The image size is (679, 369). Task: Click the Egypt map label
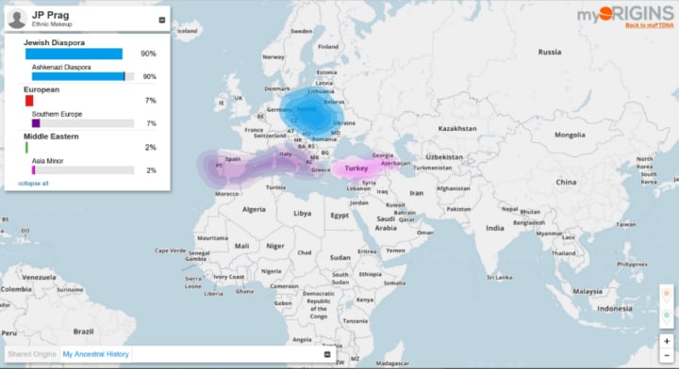(x=339, y=216)
